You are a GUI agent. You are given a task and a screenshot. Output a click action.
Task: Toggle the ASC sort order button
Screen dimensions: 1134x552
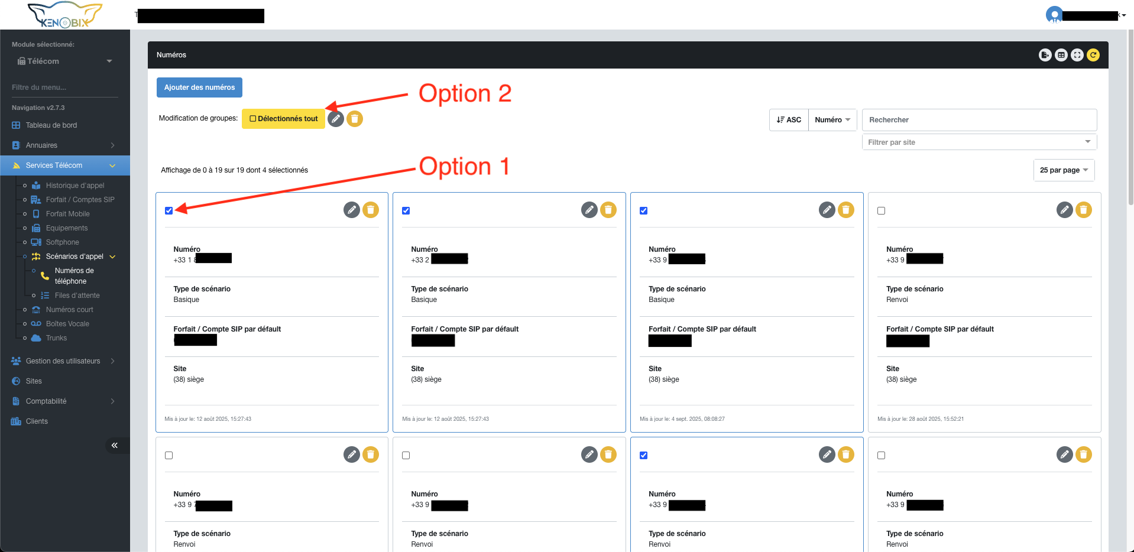[x=789, y=120]
